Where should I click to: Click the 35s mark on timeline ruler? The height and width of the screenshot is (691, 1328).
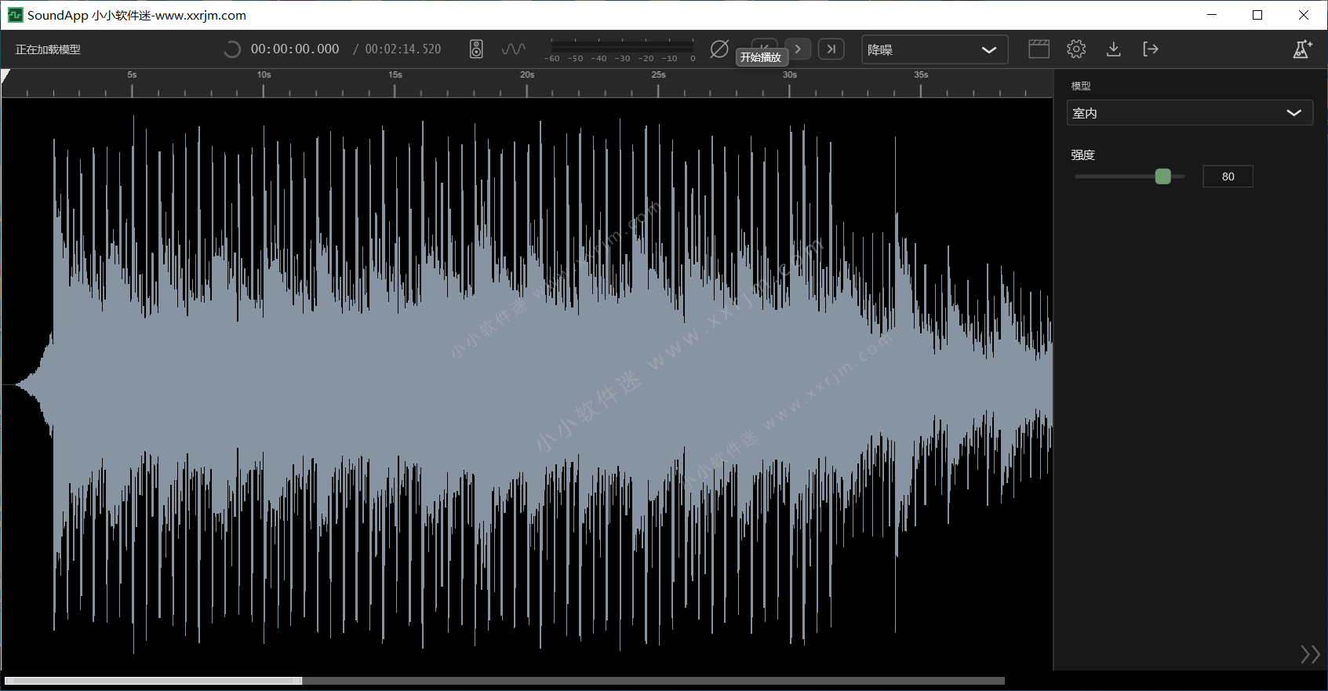pyautogui.click(x=921, y=75)
